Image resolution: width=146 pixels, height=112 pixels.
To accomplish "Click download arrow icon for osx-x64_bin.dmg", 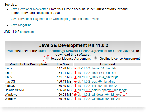I will 75,82.
